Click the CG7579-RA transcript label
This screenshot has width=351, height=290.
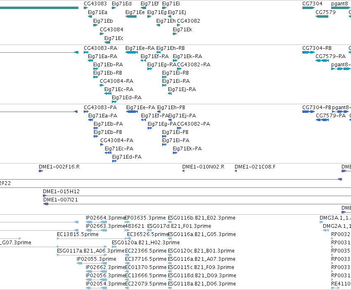pos(331,56)
